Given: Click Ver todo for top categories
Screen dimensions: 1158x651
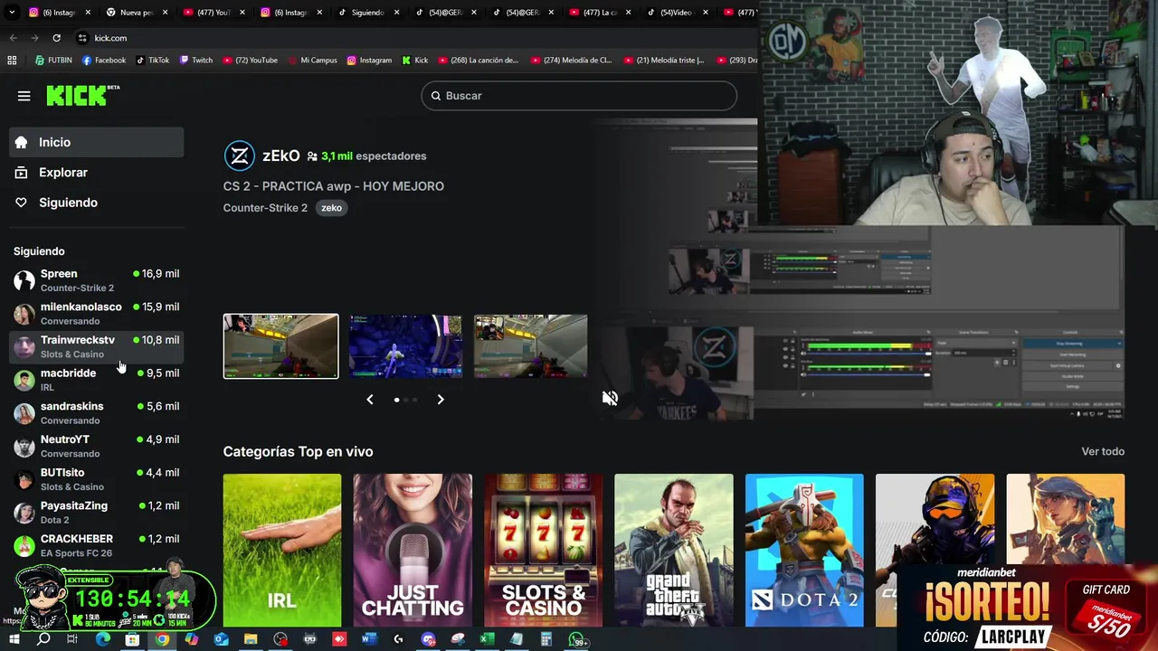Looking at the screenshot, I should [x=1103, y=451].
